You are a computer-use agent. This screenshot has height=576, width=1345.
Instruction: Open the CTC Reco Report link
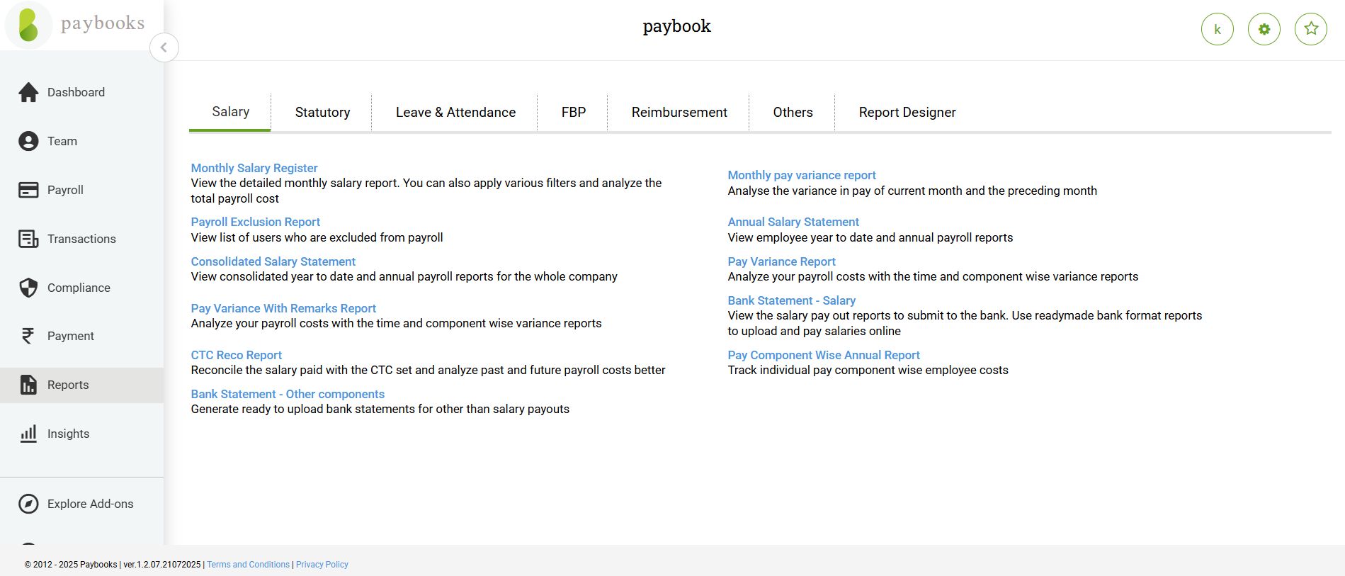(236, 355)
